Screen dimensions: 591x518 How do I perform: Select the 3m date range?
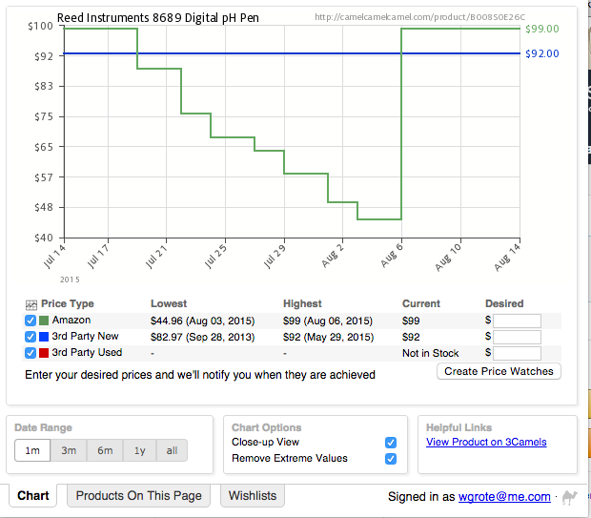(x=69, y=450)
